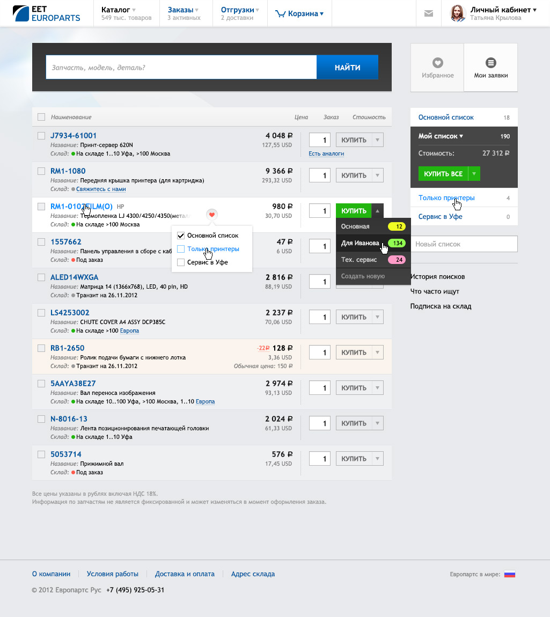Focus the Новый список input field
Screen dimensions: 550x617
464,244
